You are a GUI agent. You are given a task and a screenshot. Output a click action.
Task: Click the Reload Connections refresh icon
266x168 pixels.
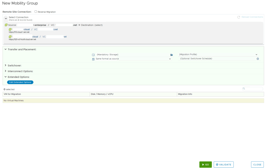(238, 17)
